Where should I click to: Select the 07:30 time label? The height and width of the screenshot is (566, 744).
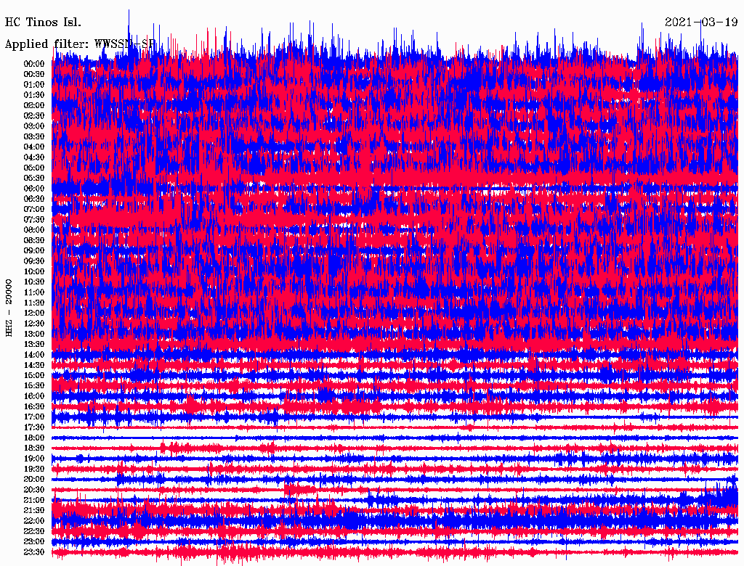click(34, 219)
